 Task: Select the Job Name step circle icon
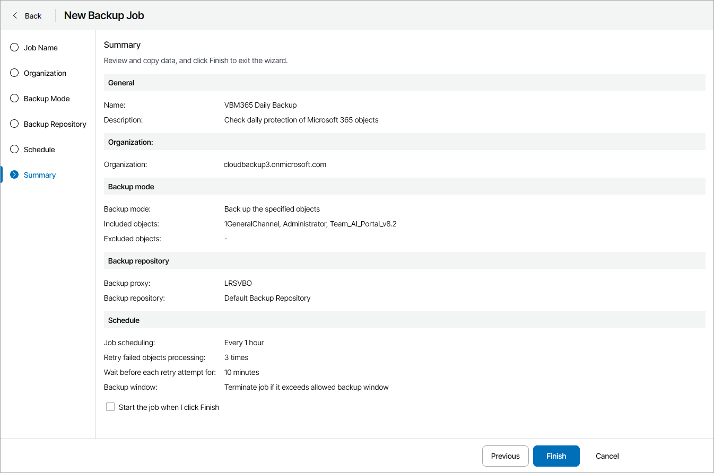point(14,47)
